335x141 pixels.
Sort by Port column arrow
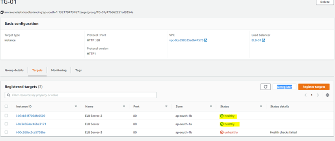[x=166, y=107]
